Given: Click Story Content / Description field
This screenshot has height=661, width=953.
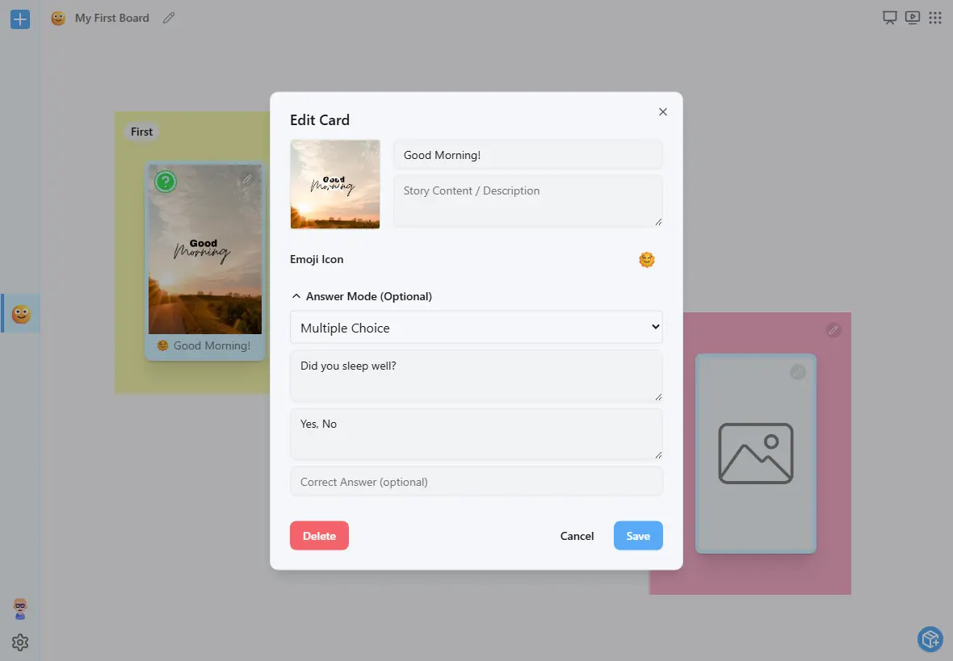Looking at the screenshot, I should pyautogui.click(x=528, y=201).
